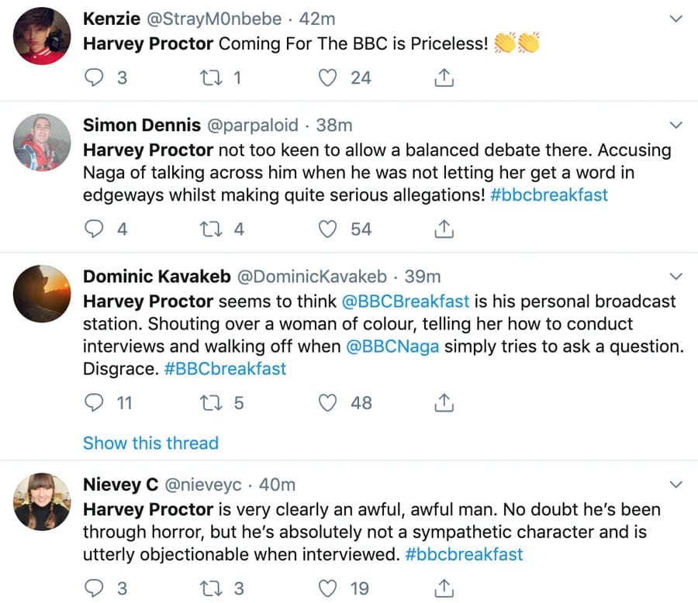Open more options for Kenzie's tweet

tap(676, 17)
